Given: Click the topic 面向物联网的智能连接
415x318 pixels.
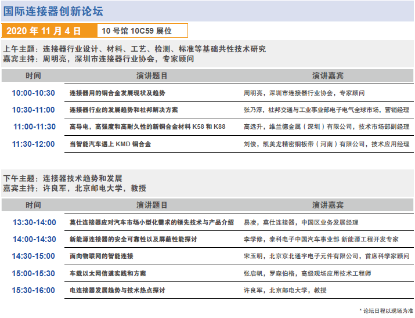Looking at the screenshot, I should tap(102, 256).
